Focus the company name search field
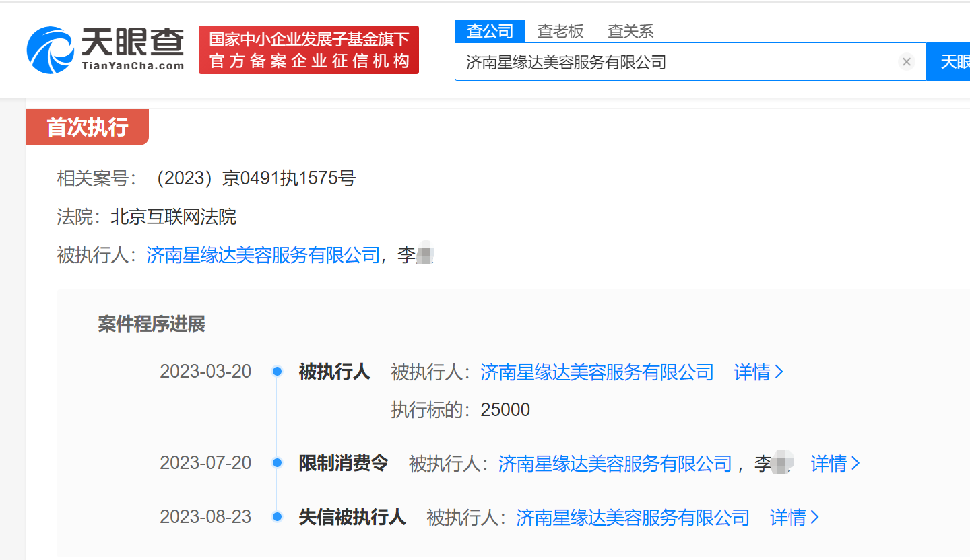This screenshot has width=970, height=560. tap(674, 62)
